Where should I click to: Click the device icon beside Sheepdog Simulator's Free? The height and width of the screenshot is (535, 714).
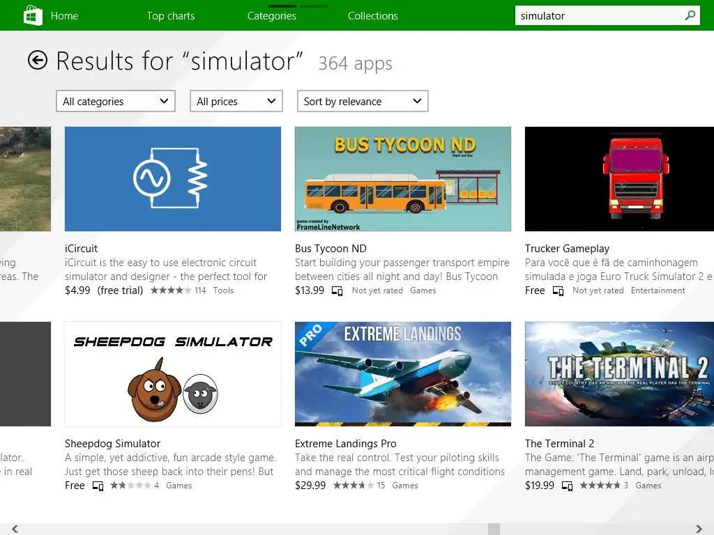pos(98,486)
